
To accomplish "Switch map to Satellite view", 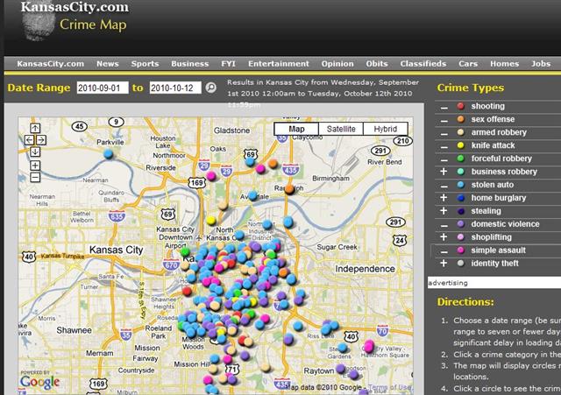I will (x=341, y=129).
